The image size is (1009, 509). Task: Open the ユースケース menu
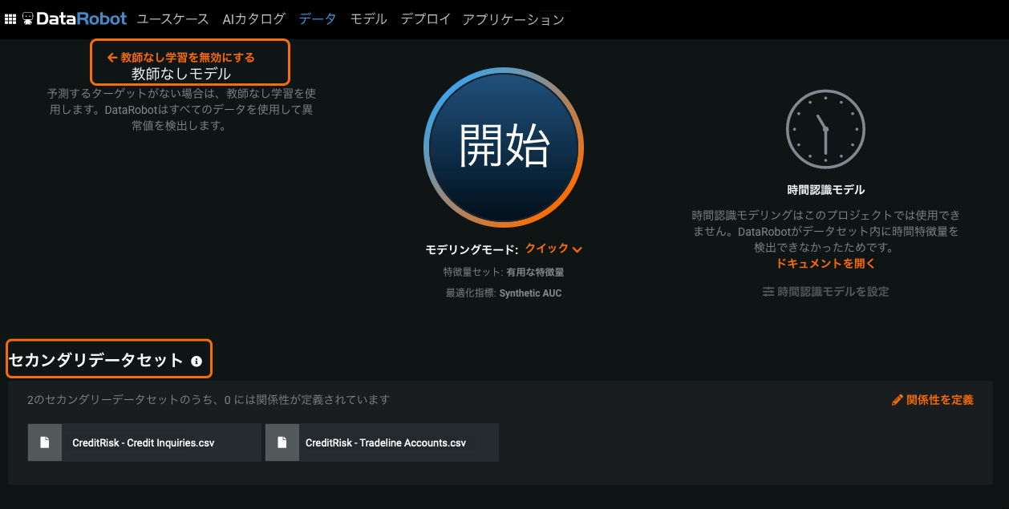172,19
